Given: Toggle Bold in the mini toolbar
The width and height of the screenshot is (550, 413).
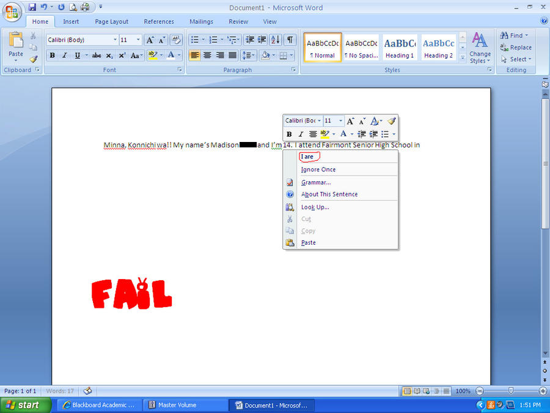Looking at the screenshot, I should (289, 134).
